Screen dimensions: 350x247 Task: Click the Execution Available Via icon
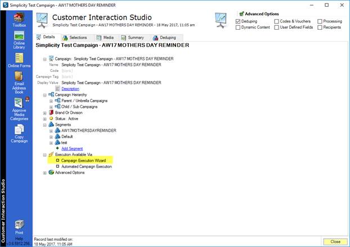tap(51, 154)
